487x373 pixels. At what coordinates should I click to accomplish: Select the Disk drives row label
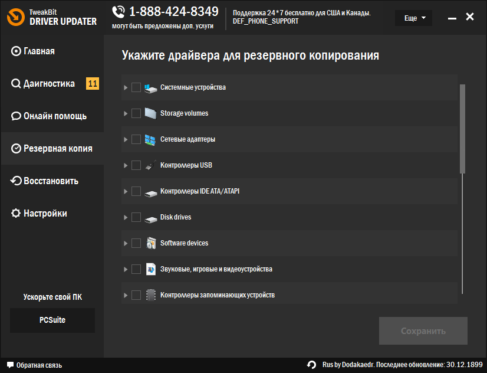(x=176, y=217)
